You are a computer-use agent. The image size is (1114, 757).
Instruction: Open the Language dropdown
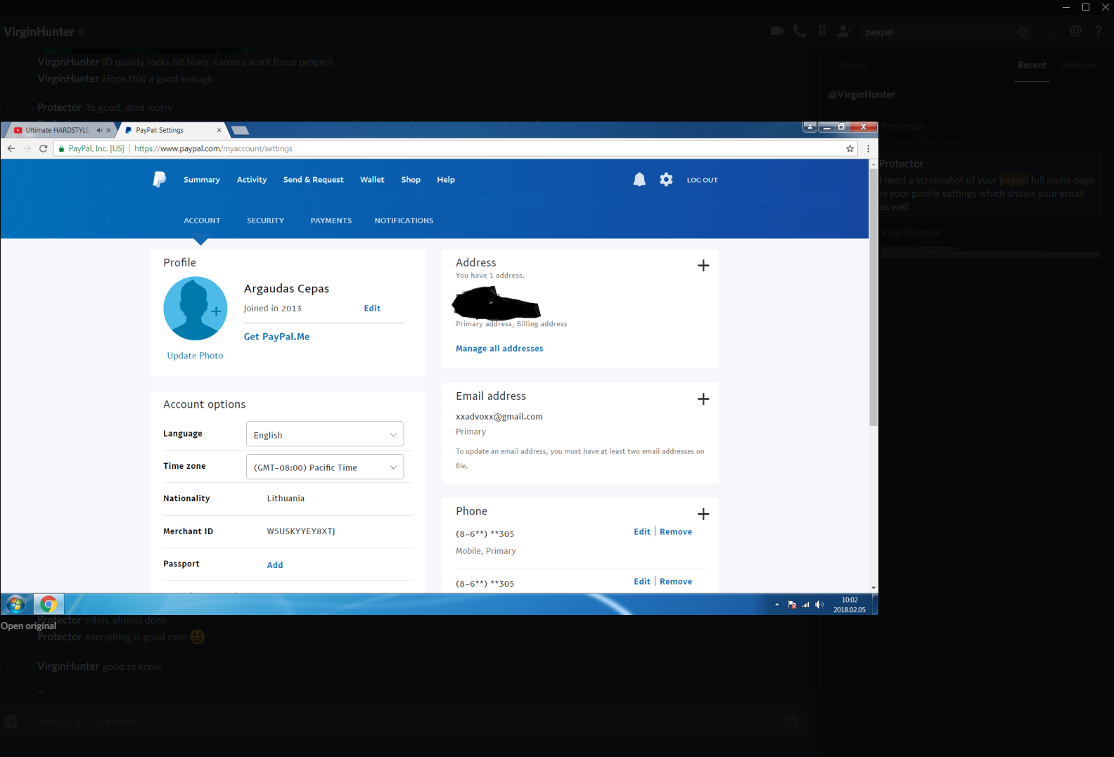[325, 434]
